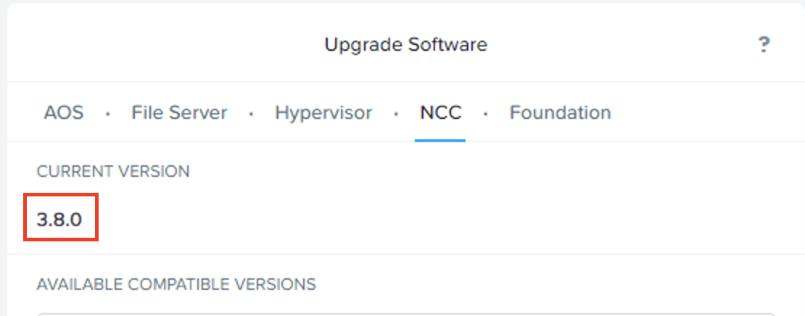This screenshot has height=316, width=805.
Task: Open the File Server tab
Action: pos(179,113)
